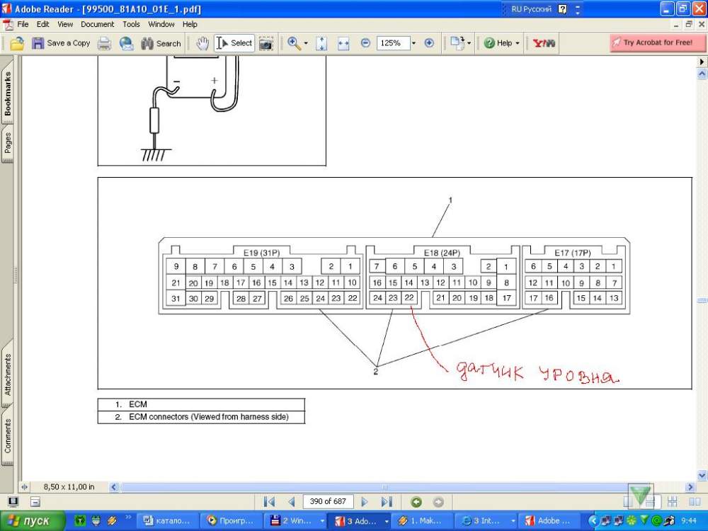Click the zoom out minus button
The height and width of the screenshot is (531, 708).
coord(365,43)
